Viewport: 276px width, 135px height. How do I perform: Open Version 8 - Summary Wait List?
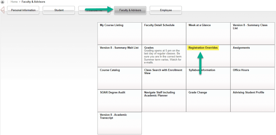click(x=119, y=48)
